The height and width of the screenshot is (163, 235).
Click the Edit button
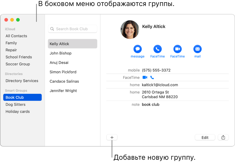click(205, 137)
